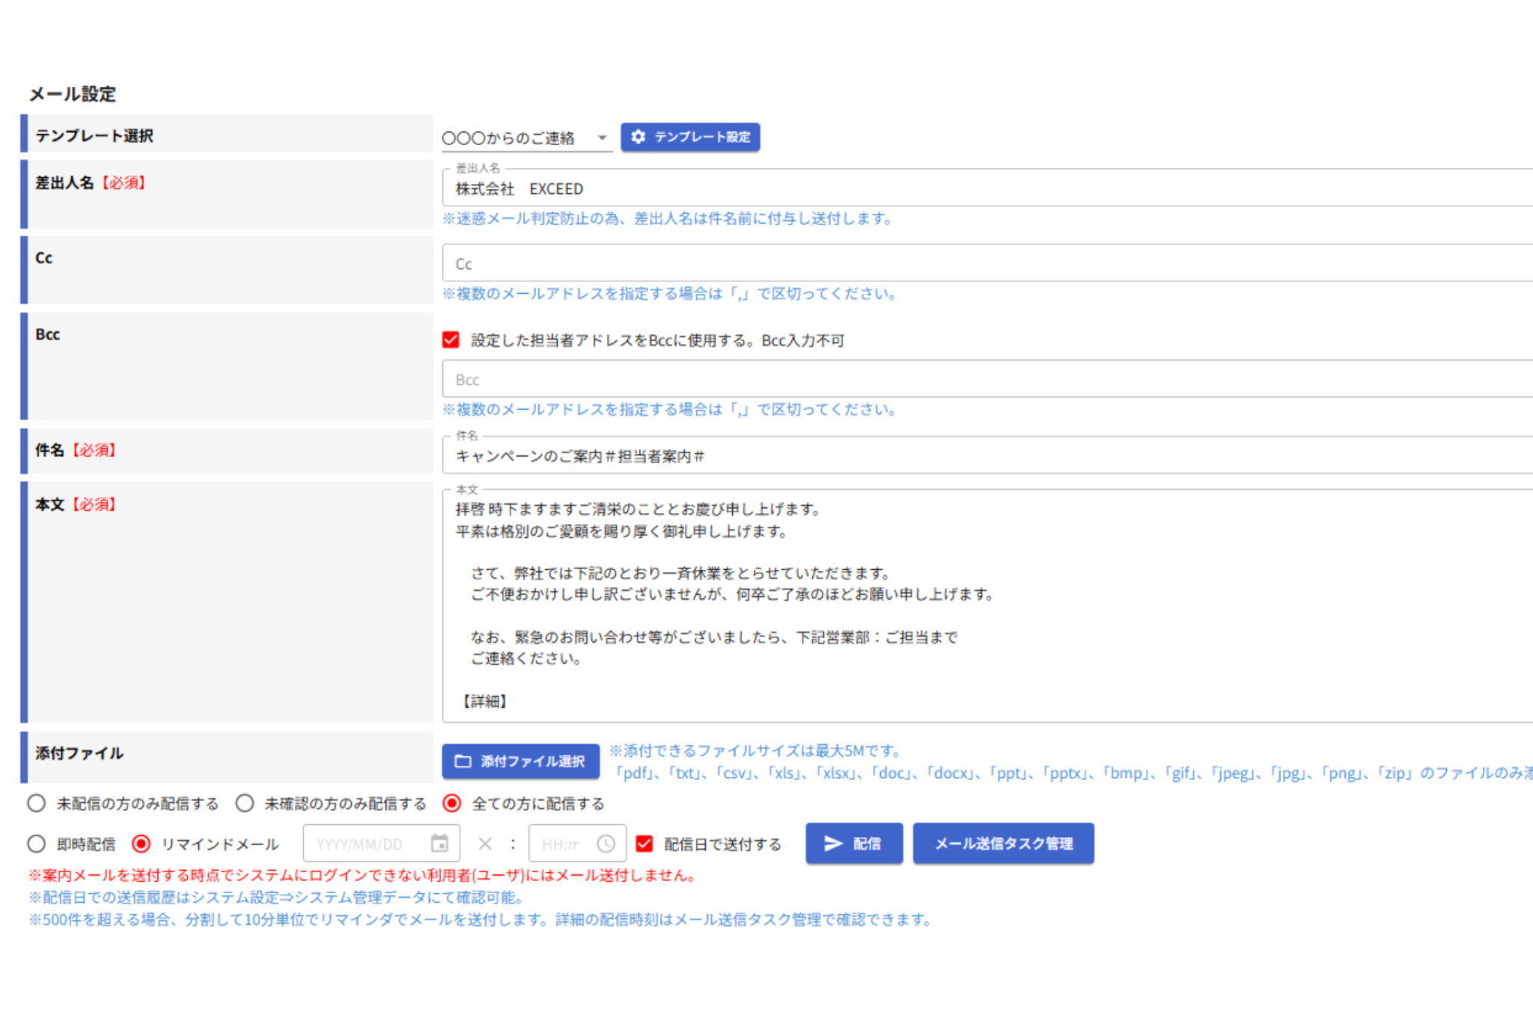The width and height of the screenshot is (1533, 1018).
Task: Click the 添付できるファイルサイズは最大5M note
Action: (x=756, y=750)
